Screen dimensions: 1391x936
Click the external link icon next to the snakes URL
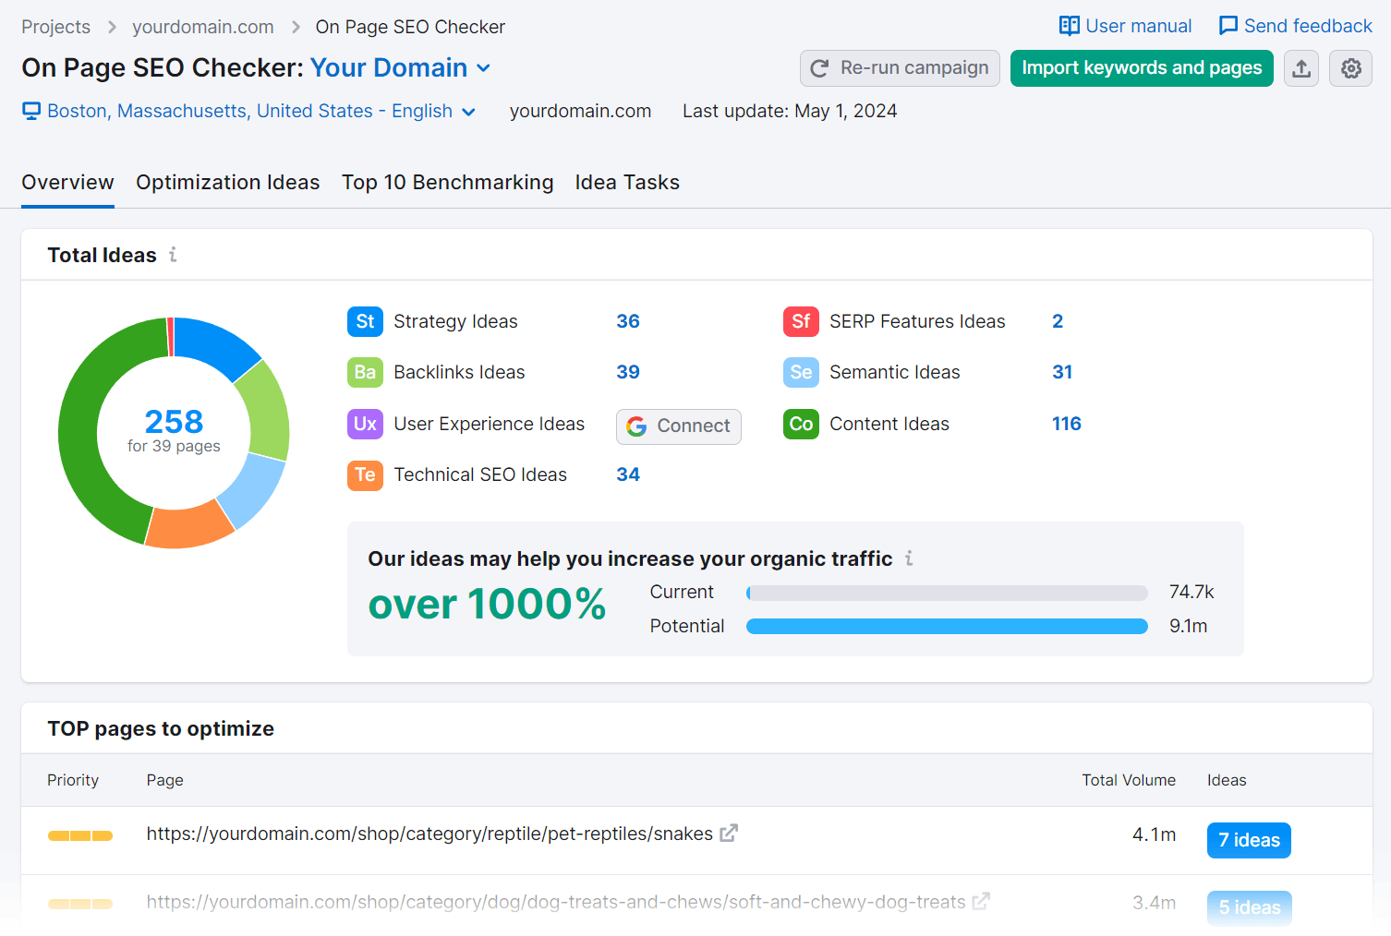[729, 832]
